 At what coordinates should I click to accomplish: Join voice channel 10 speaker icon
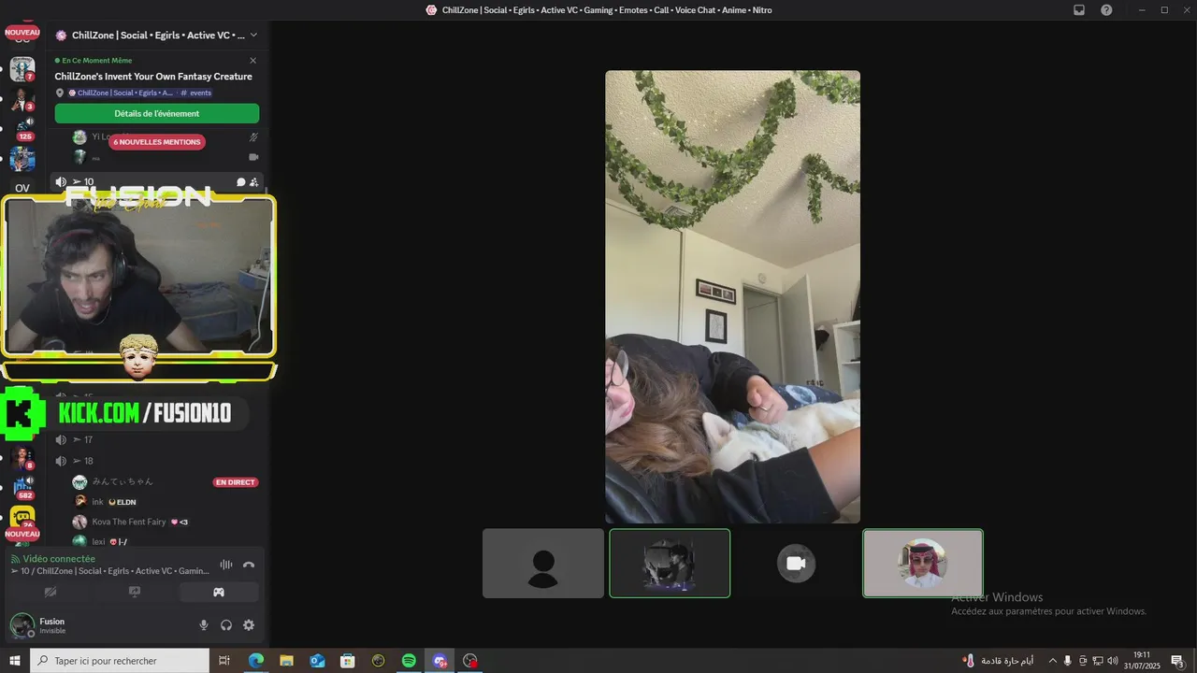61,182
